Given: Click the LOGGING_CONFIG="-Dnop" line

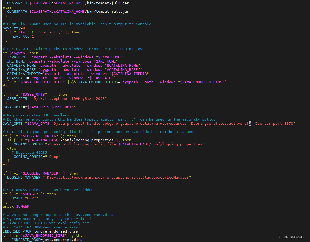Looking at the screenshot, I should point(36,157).
